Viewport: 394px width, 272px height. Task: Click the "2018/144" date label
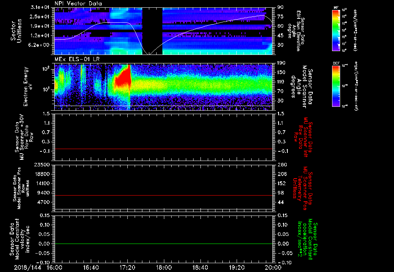point(27,267)
